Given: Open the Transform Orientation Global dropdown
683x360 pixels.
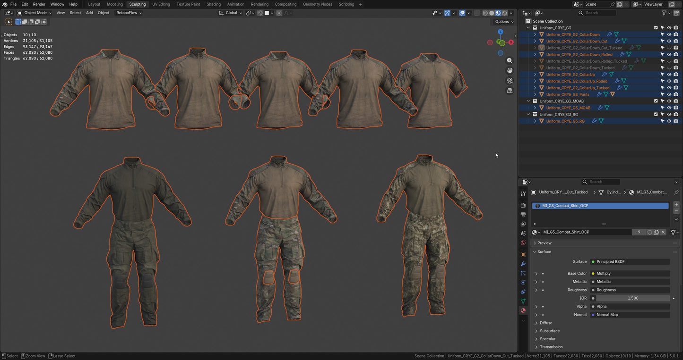Looking at the screenshot, I should 230,13.
